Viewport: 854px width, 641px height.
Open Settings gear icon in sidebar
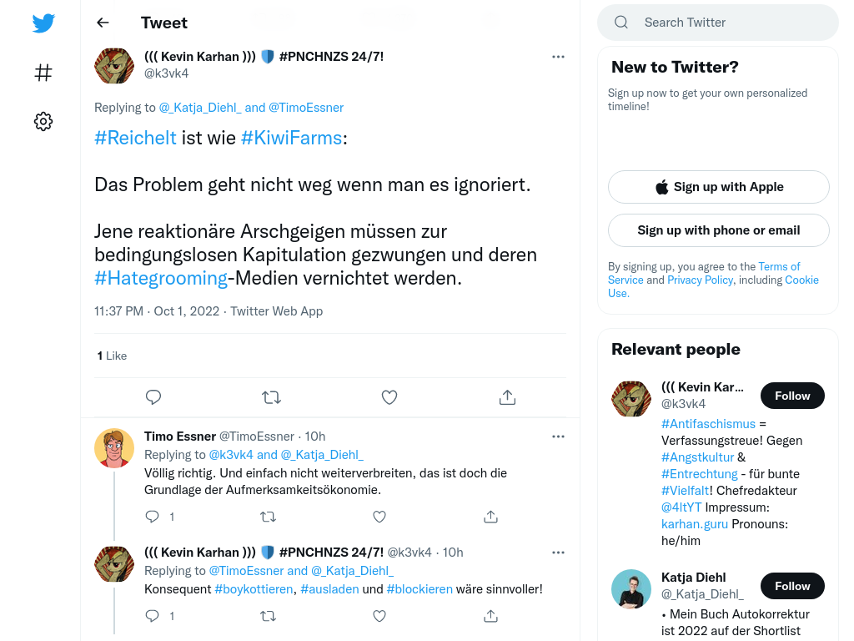click(x=43, y=121)
